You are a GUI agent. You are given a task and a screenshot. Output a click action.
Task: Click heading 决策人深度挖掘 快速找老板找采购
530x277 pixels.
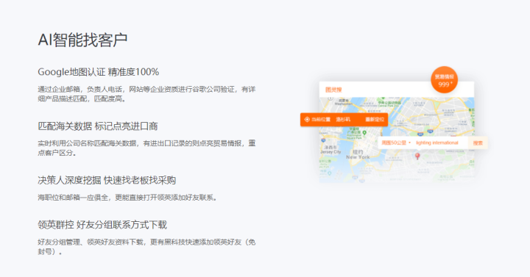(x=107, y=180)
